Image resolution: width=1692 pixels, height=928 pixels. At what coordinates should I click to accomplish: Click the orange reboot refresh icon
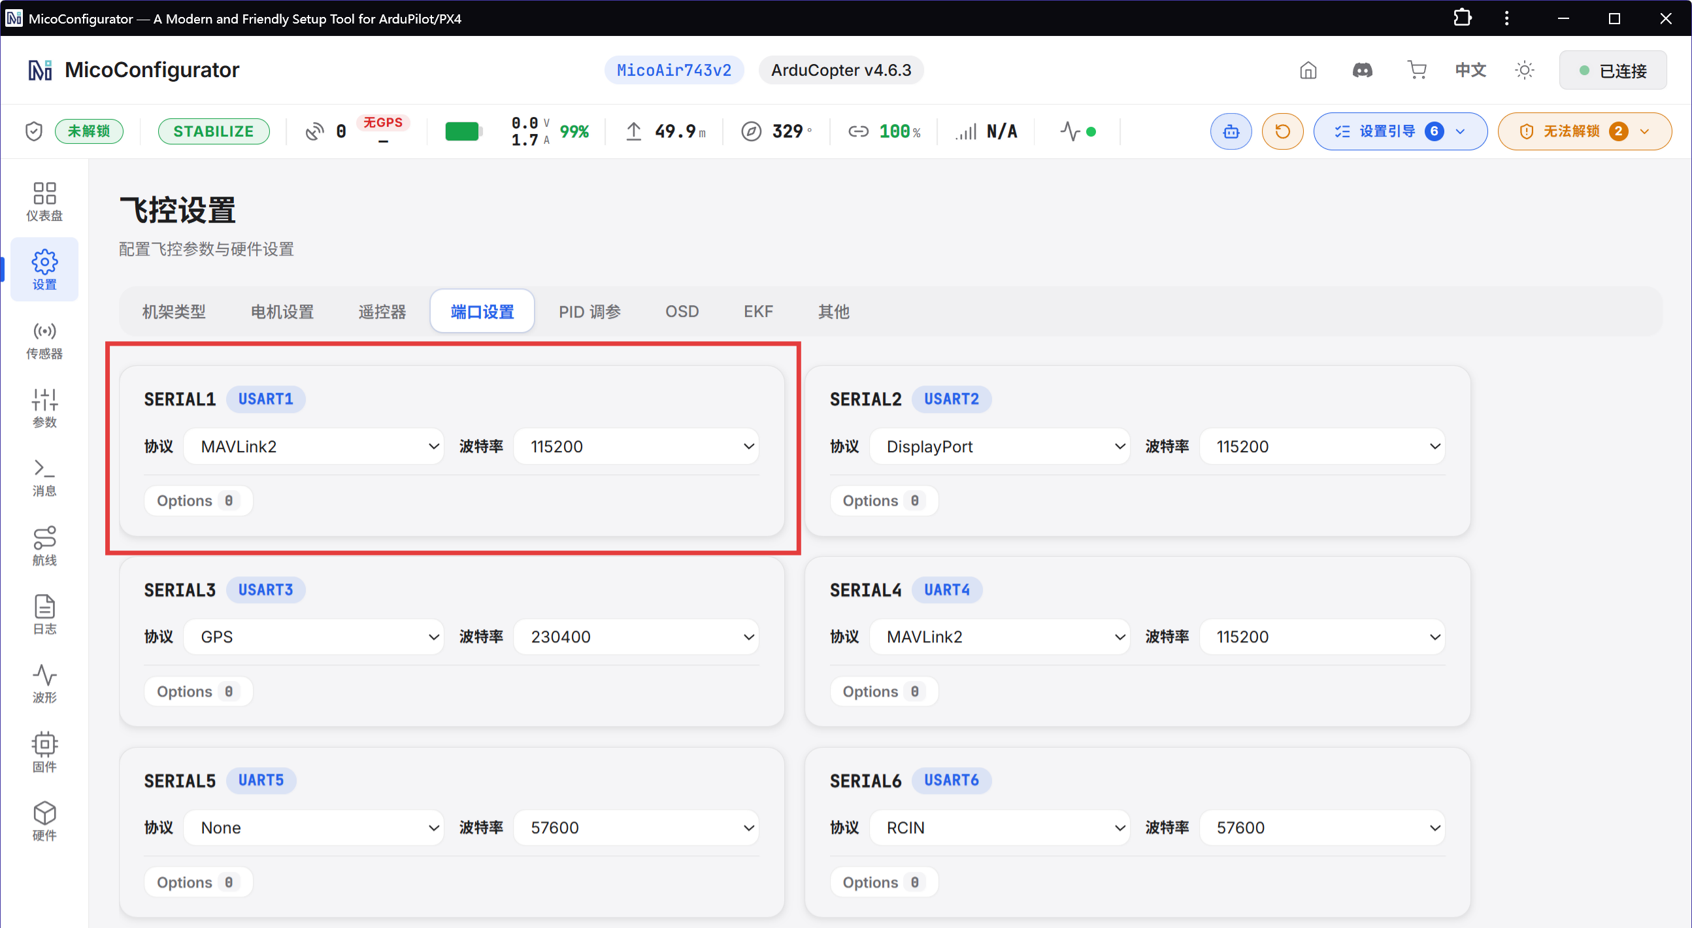coord(1282,131)
